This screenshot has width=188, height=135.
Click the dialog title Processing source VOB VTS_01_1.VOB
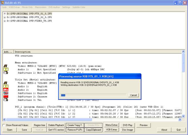pyautogui.click(x=86, y=76)
